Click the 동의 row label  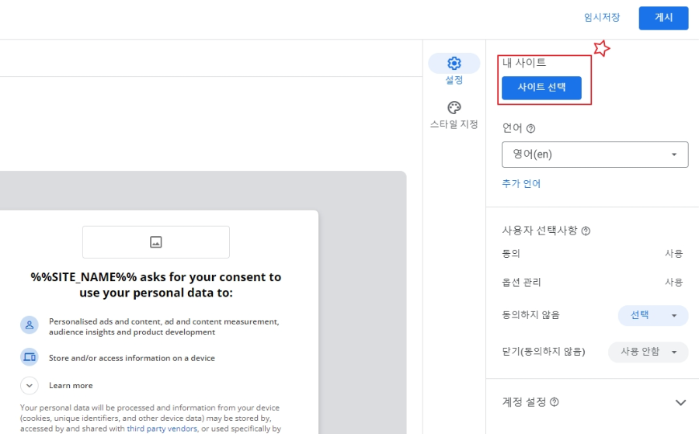(511, 254)
